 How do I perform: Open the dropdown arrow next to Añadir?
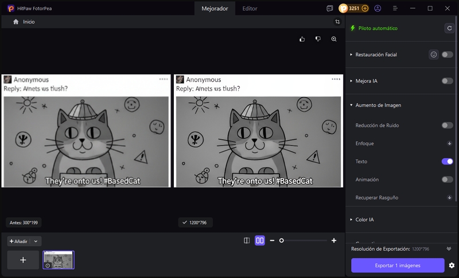pyautogui.click(x=36, y=241)
